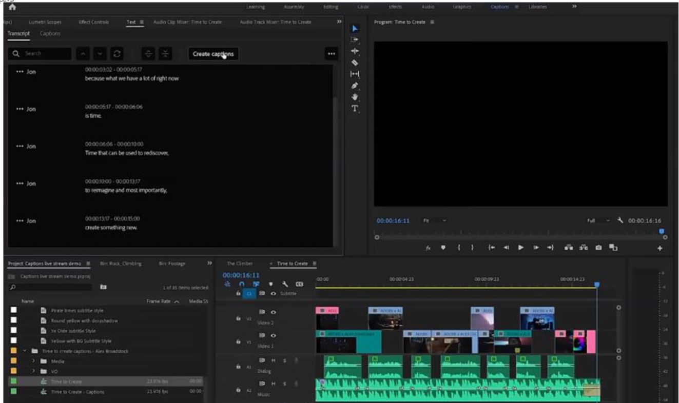Click the Extract button
Screen dimensions: 679x403
(x=584, y=248)
